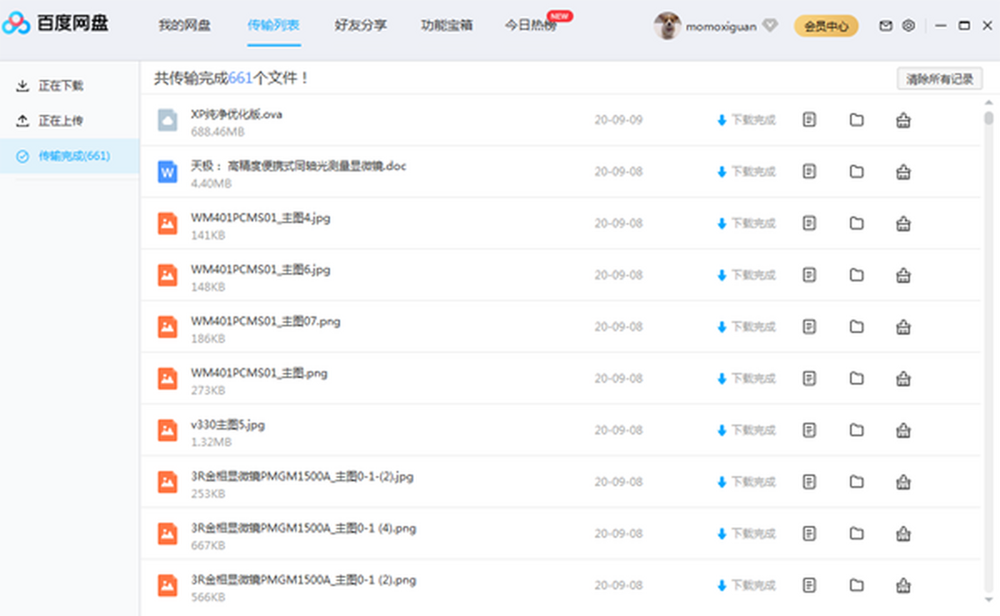Image resolution: width=1000 pixels, height=616 pixels.
Task: Click the VIP heart badge beside username
Action: tap(770, 26)
